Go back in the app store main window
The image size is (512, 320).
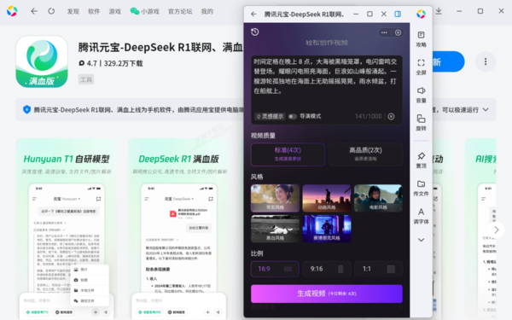[x=34, y=11]
